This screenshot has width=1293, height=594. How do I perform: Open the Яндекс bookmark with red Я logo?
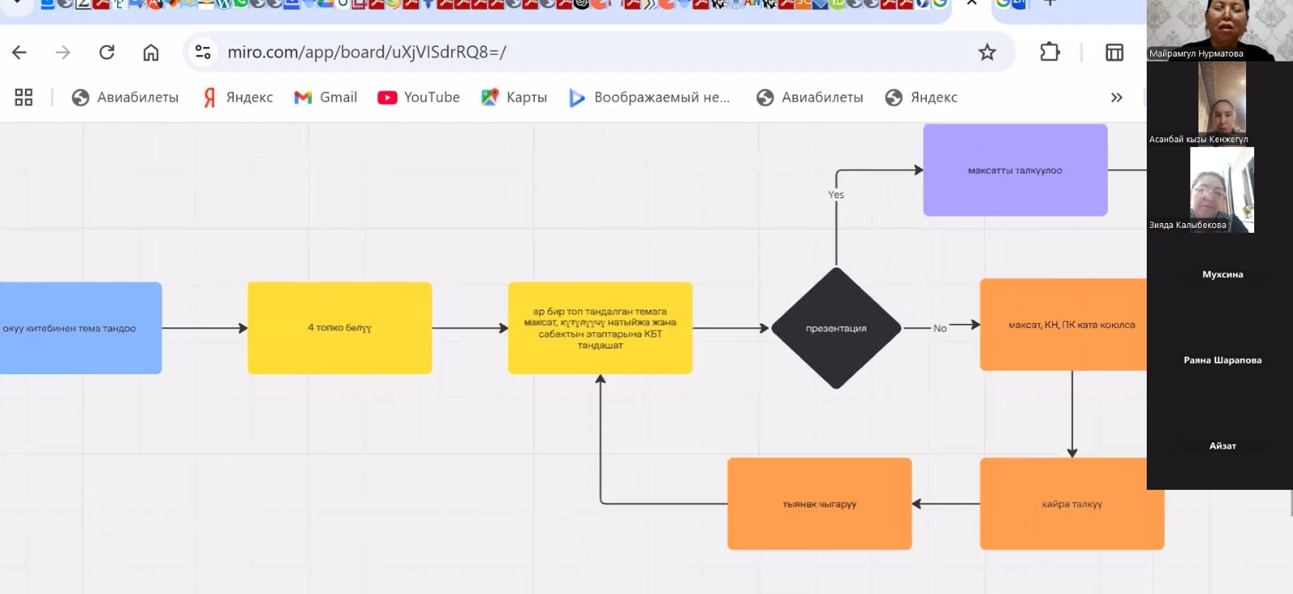coord(238,98)
